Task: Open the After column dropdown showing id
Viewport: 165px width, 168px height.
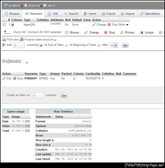Action: pyautogui.click(x=114, y=45)
